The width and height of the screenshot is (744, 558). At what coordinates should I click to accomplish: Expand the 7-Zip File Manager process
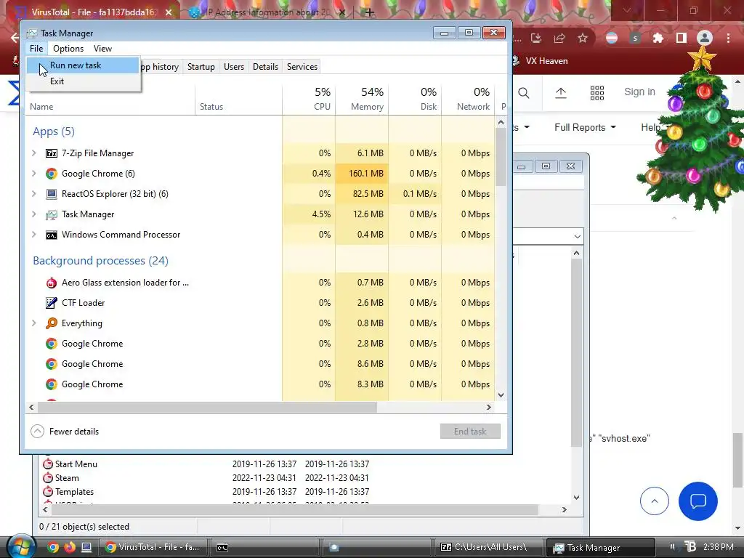click(33, 153)
